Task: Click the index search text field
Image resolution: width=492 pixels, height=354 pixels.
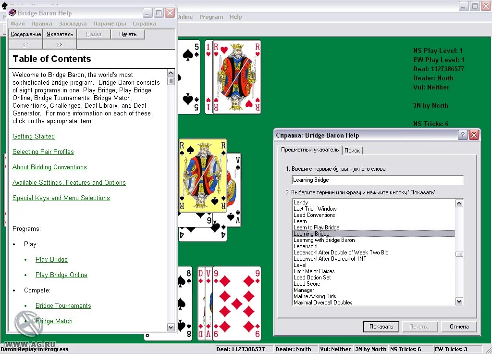Action: coord(378,180)
